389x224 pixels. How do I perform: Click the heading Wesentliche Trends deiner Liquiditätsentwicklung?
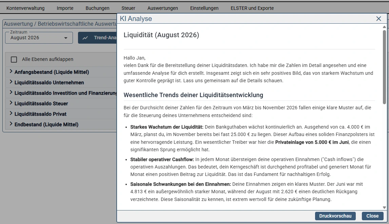pos(193,95)
